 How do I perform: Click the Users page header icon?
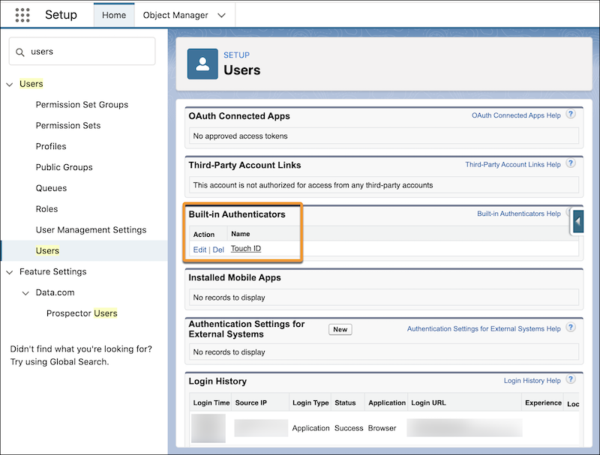click(202, 64)
